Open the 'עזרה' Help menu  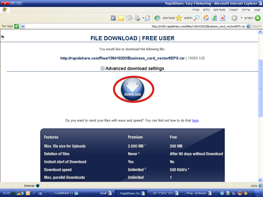(x=196, y=10)
